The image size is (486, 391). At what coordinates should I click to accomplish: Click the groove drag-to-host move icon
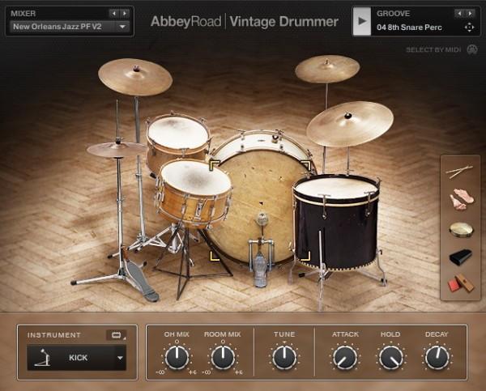pyautogui.click(x=469, y=28)
